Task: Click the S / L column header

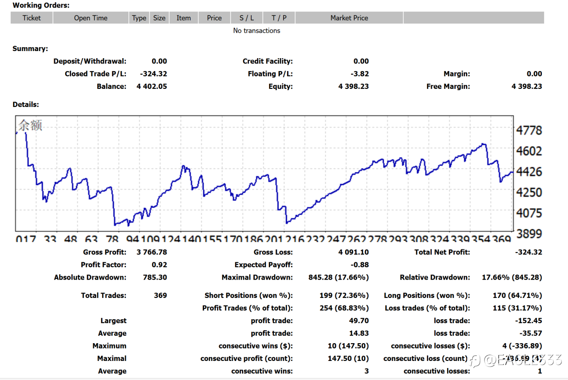Action: [x=247, y=18]
